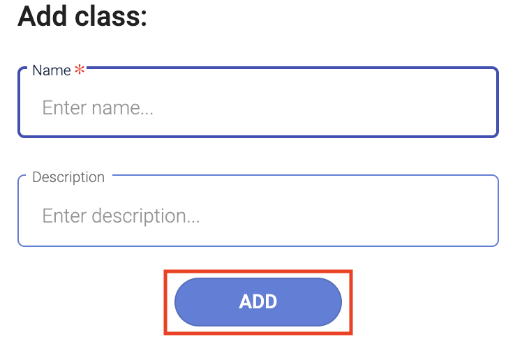The height and width of the screenshot is (346, 529).
Task: Click the "Add class:" heading
Action: click(x=82, y=17)
